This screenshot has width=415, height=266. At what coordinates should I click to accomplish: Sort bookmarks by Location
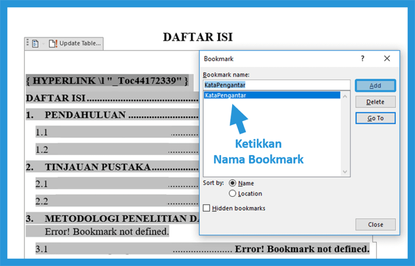232,193
